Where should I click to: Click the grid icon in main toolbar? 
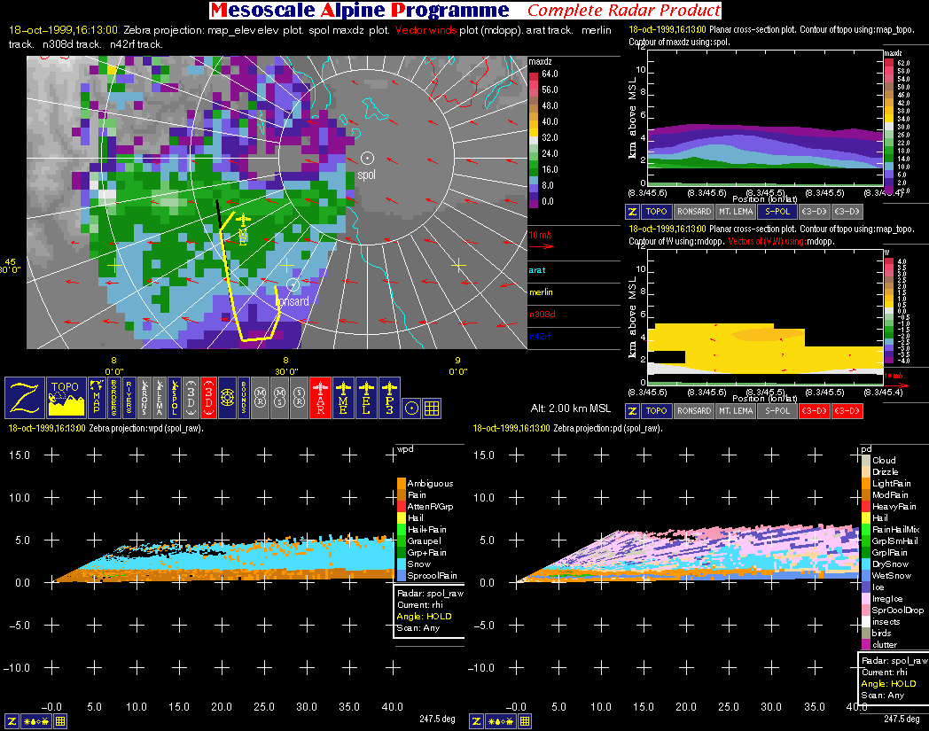432,408
